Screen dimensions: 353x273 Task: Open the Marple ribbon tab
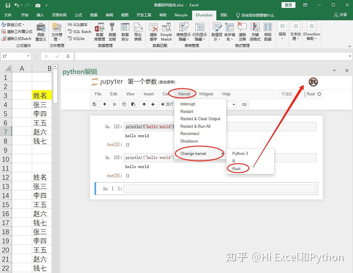coord(181,15)
